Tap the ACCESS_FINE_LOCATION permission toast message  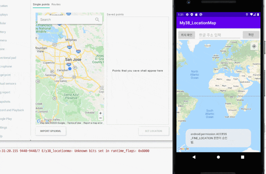[218, 138]
